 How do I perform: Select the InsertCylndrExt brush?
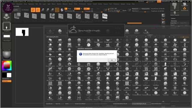pos(175,69)
